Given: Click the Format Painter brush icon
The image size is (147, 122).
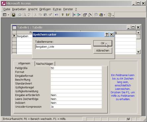Looking at the screenshot, I should tap(50, 15).
